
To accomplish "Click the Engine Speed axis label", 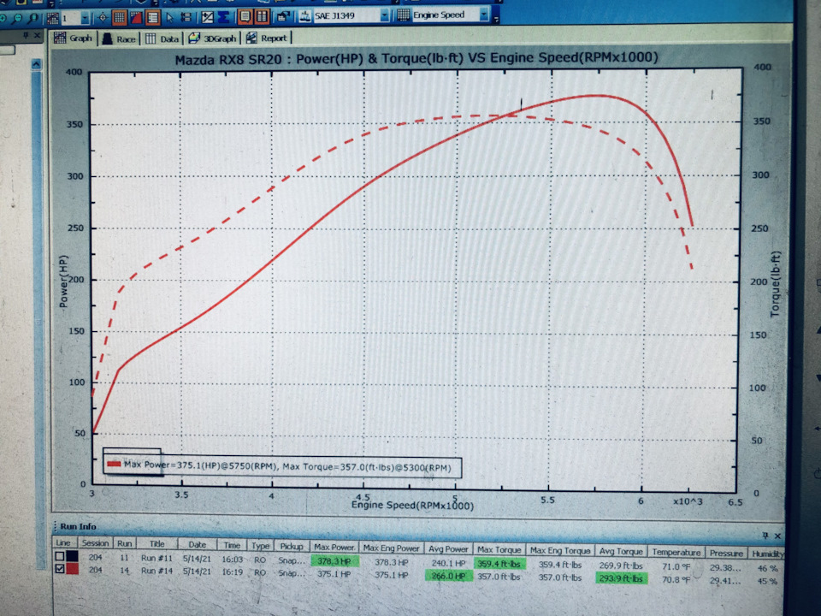I will click(x=412, y=506).
